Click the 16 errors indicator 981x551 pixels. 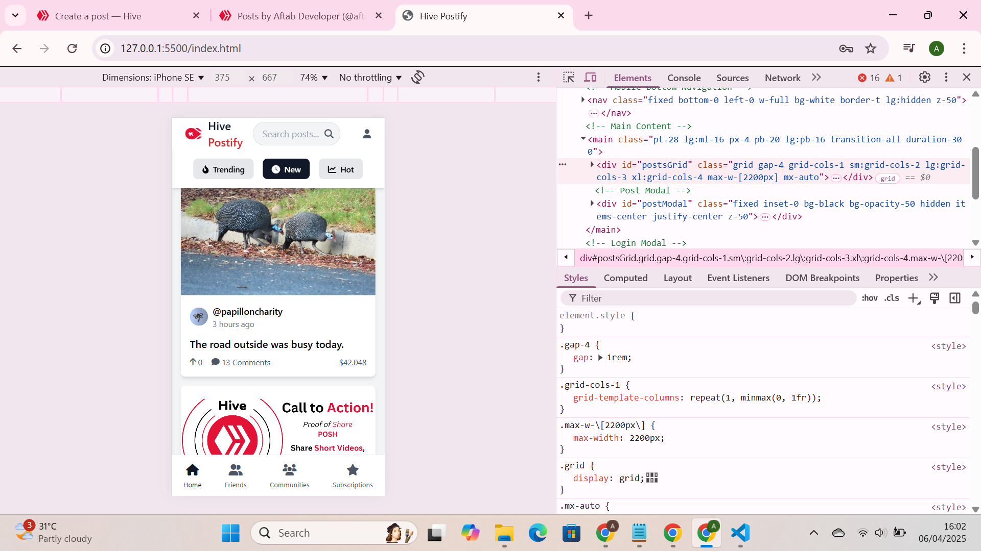(x=869, y=78)
